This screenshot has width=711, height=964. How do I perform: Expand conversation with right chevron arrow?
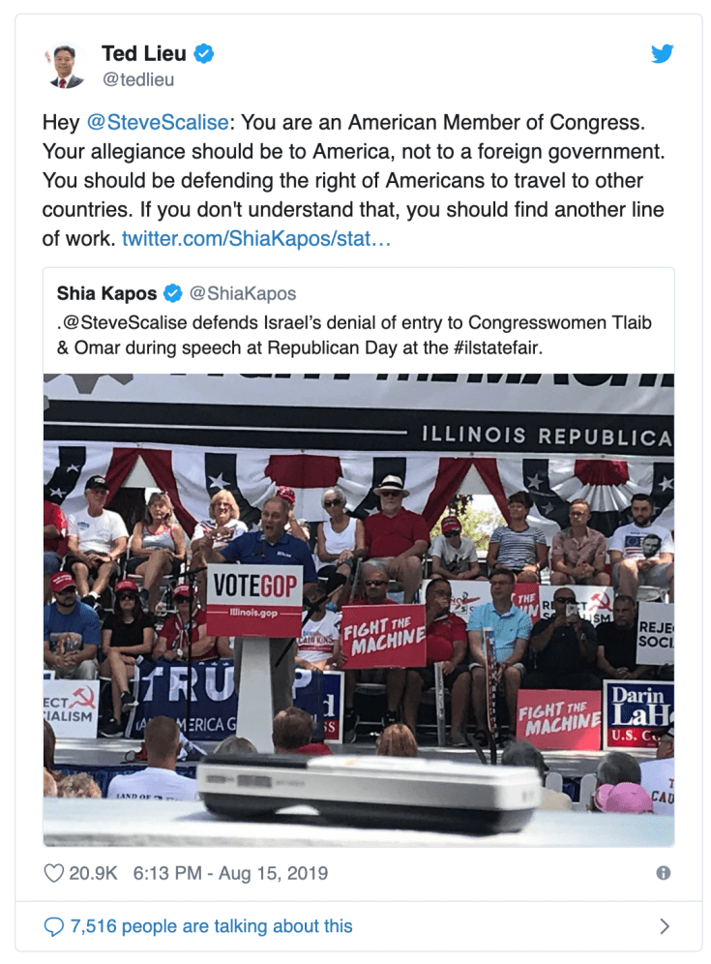[665, 926]
